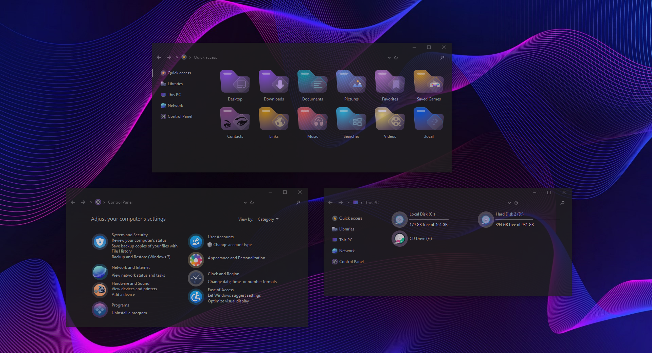Image resolution: width=652 pixels, height=353 pixels.
Task: Click the System and Security shield icon
Action: (x=100, y=242)
